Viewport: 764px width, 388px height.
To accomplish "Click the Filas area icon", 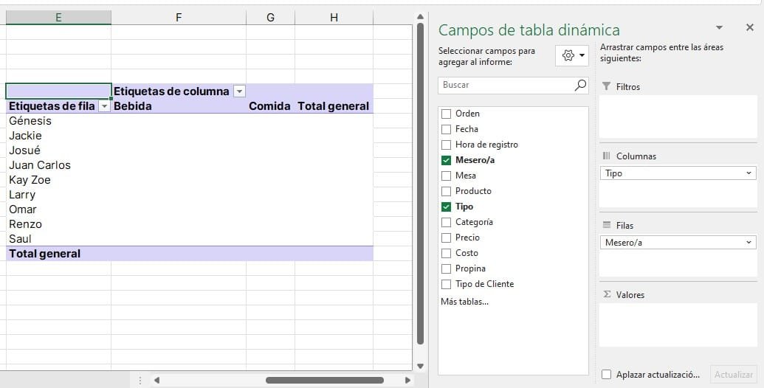I will coord(607,225).
